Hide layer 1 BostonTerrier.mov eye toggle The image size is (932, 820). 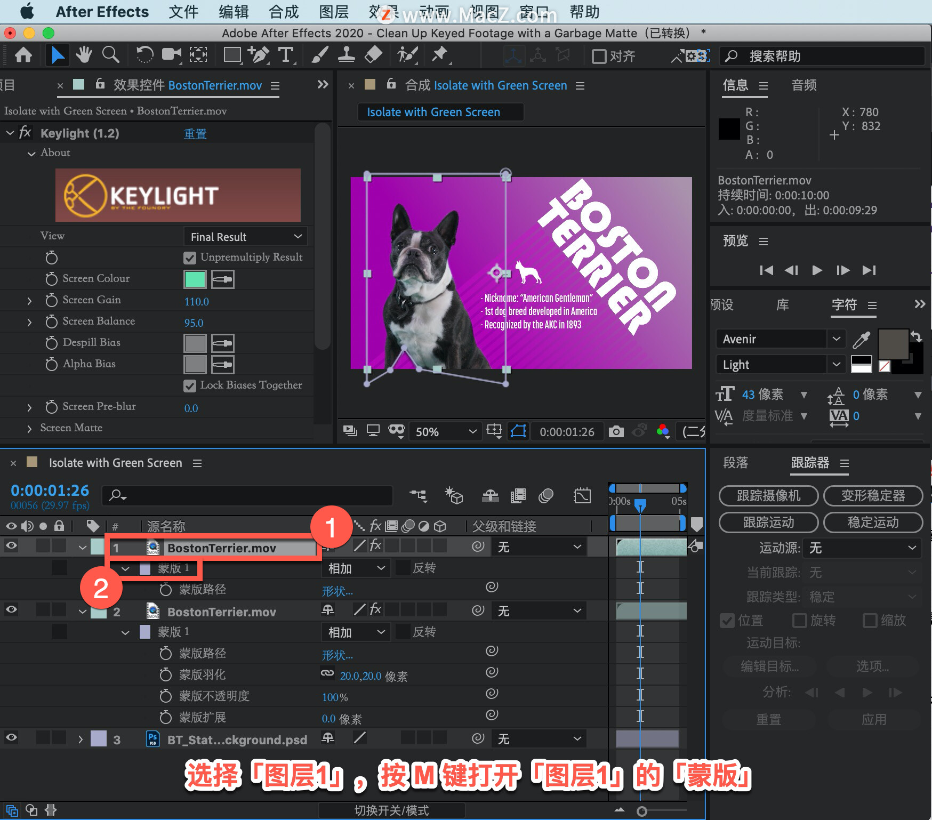(11, 545)
